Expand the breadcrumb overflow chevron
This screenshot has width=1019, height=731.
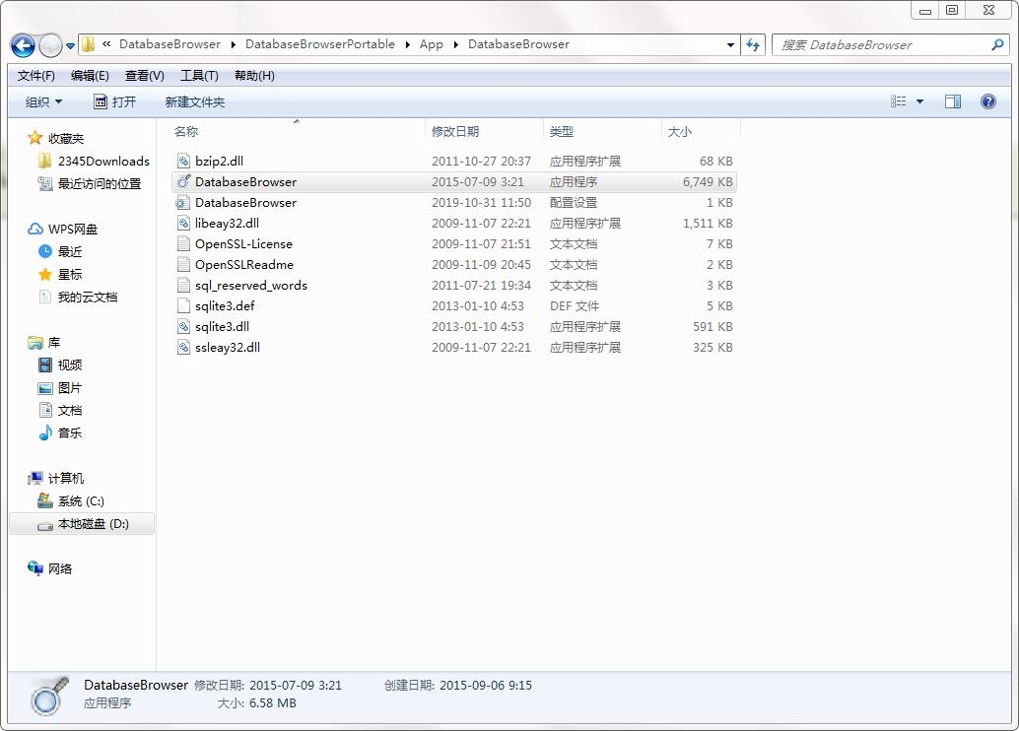tap(106, 44)
